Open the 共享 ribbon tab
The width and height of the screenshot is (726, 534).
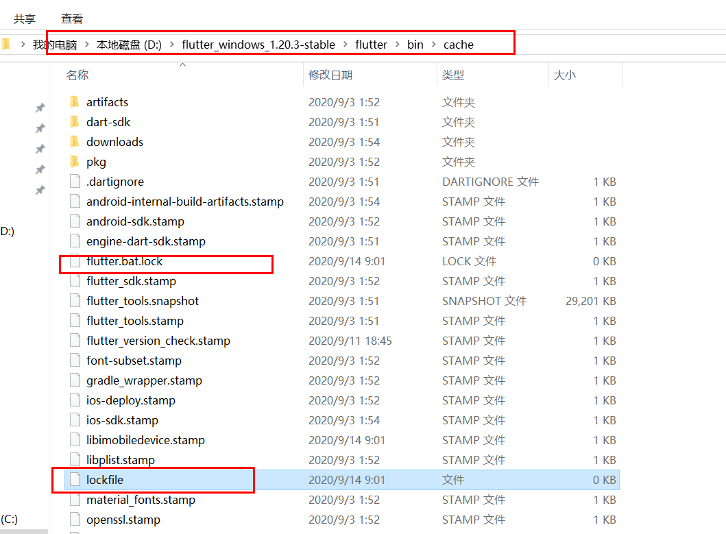pos(25,19)
